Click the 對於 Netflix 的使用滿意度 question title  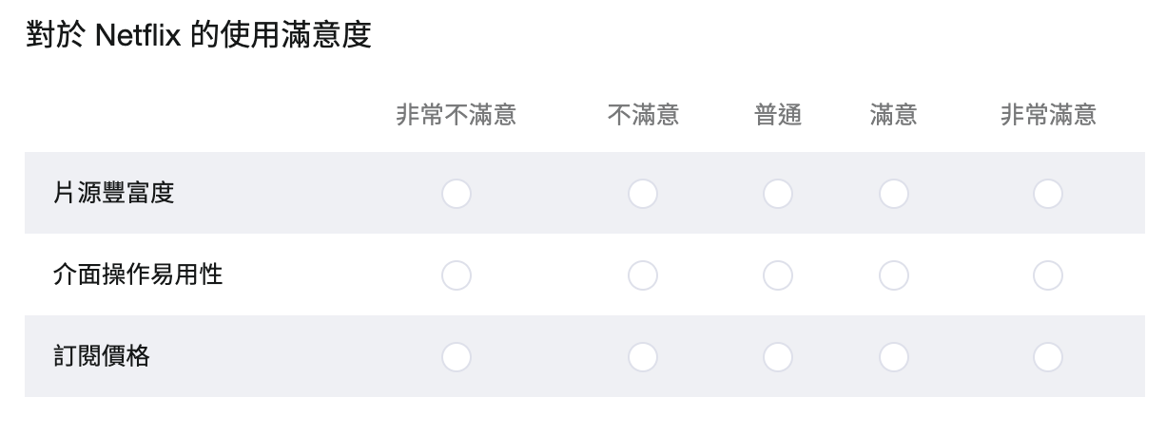pos(198,36)
